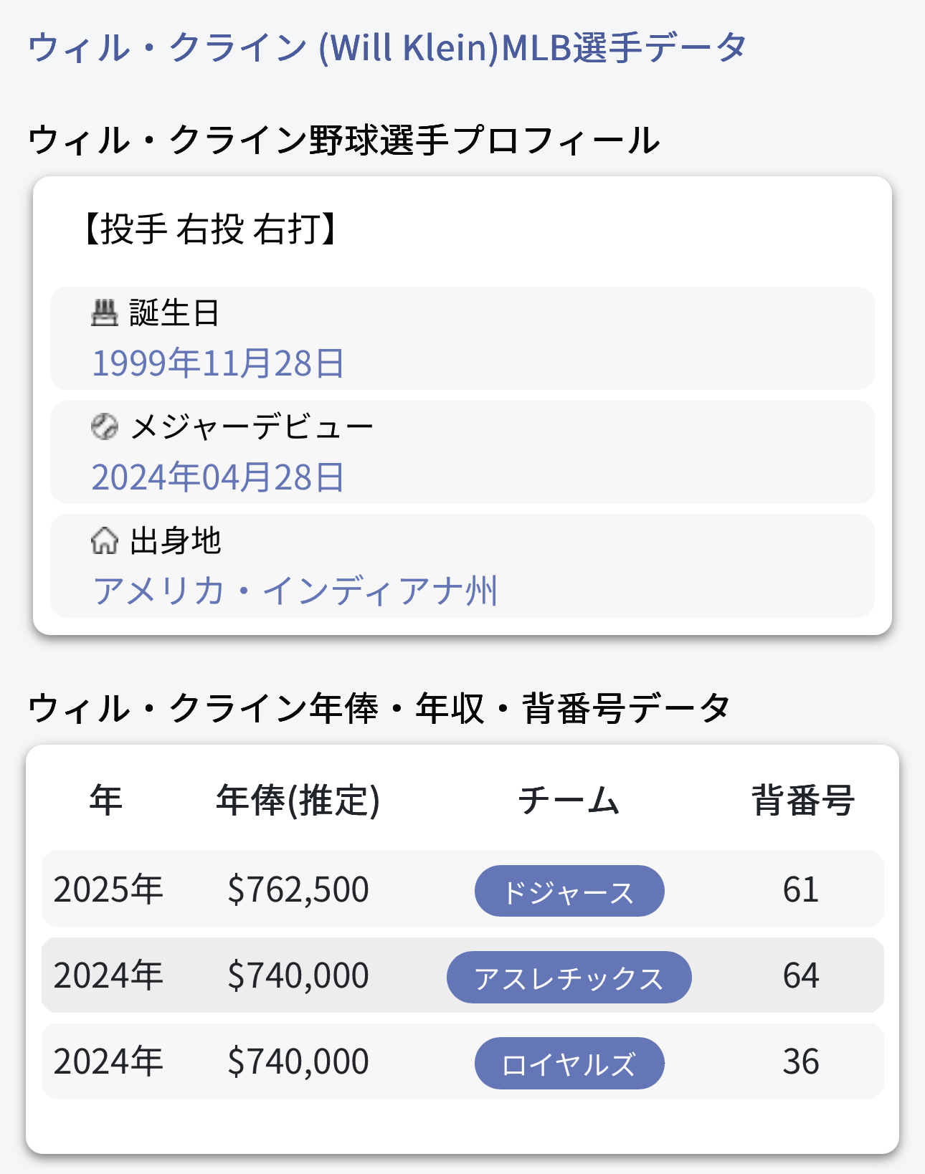Click the birthday cake icon
This screenshot has height=1174, width=925.
tap(104, 313)
